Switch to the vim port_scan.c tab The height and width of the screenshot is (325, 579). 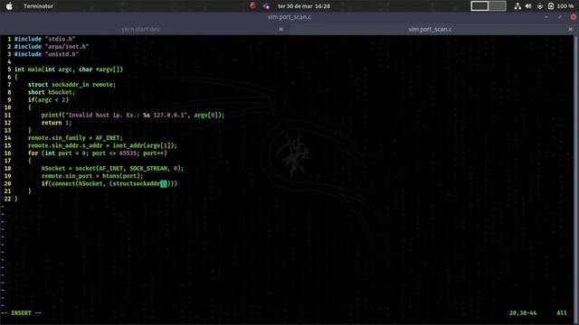(430, 29)
